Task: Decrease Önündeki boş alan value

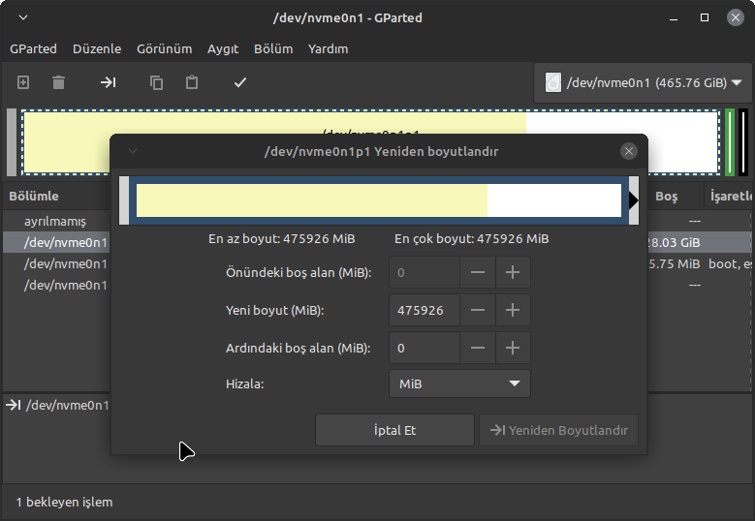Action: [478, 273]
